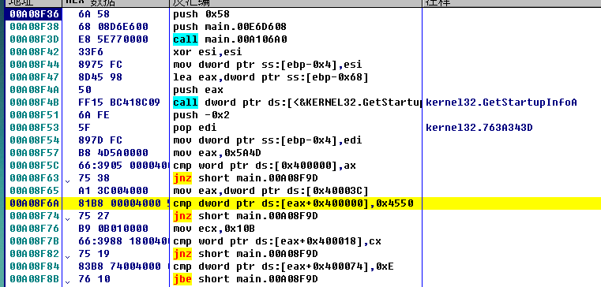Select lea eax,[ebp-0x68] instruction

[271, 78]
